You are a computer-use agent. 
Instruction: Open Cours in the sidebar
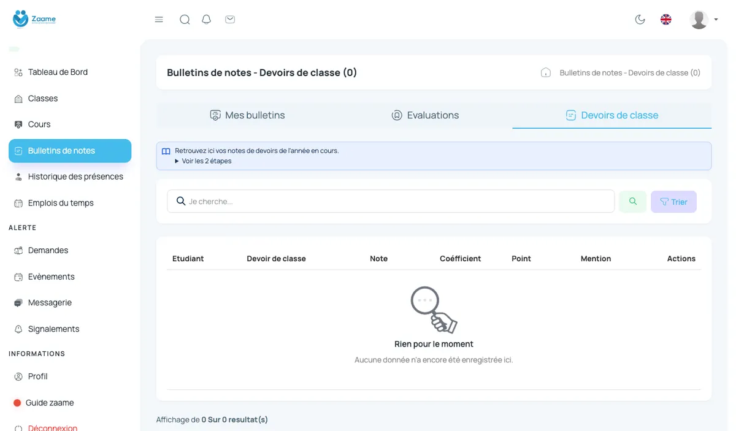click(x=39, y=124)
